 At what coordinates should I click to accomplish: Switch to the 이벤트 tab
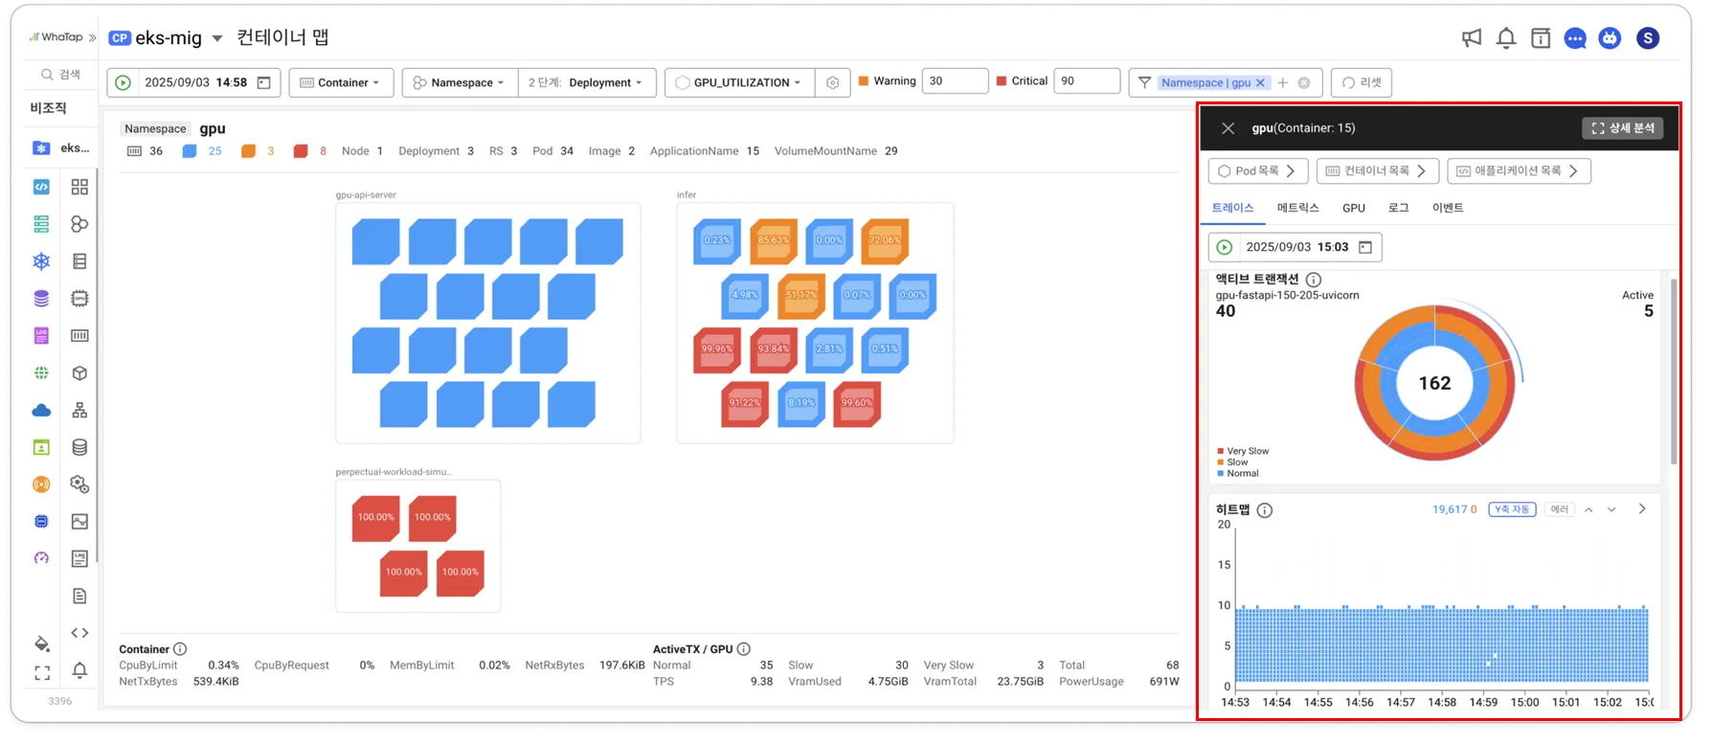(x=1448, y=208)
